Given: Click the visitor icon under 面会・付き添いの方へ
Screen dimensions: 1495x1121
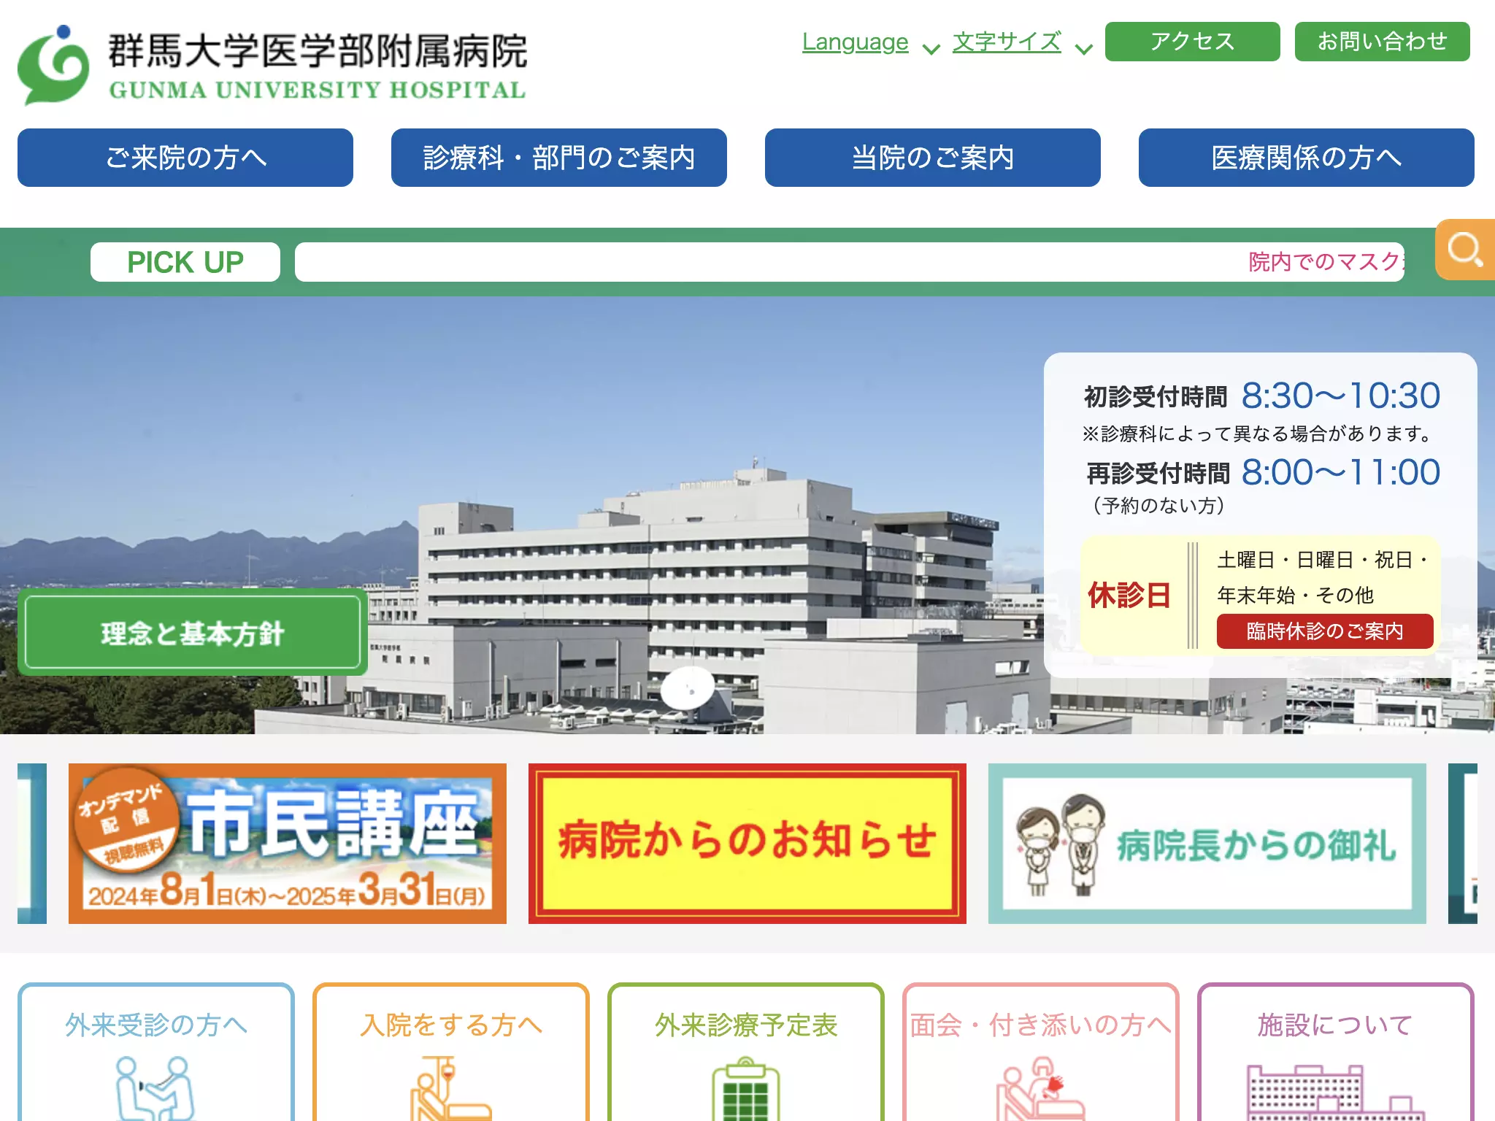Looking at the screenshot, I should click(x=1040, y=1089).
